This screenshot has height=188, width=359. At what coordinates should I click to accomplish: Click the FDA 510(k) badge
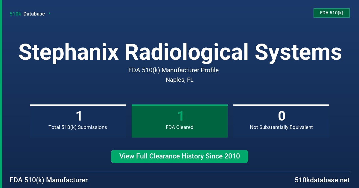[x=331, y=13]
